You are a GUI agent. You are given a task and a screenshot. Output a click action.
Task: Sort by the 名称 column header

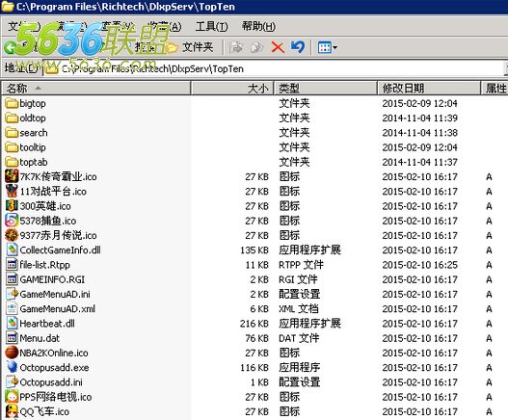tap(96, 88)
